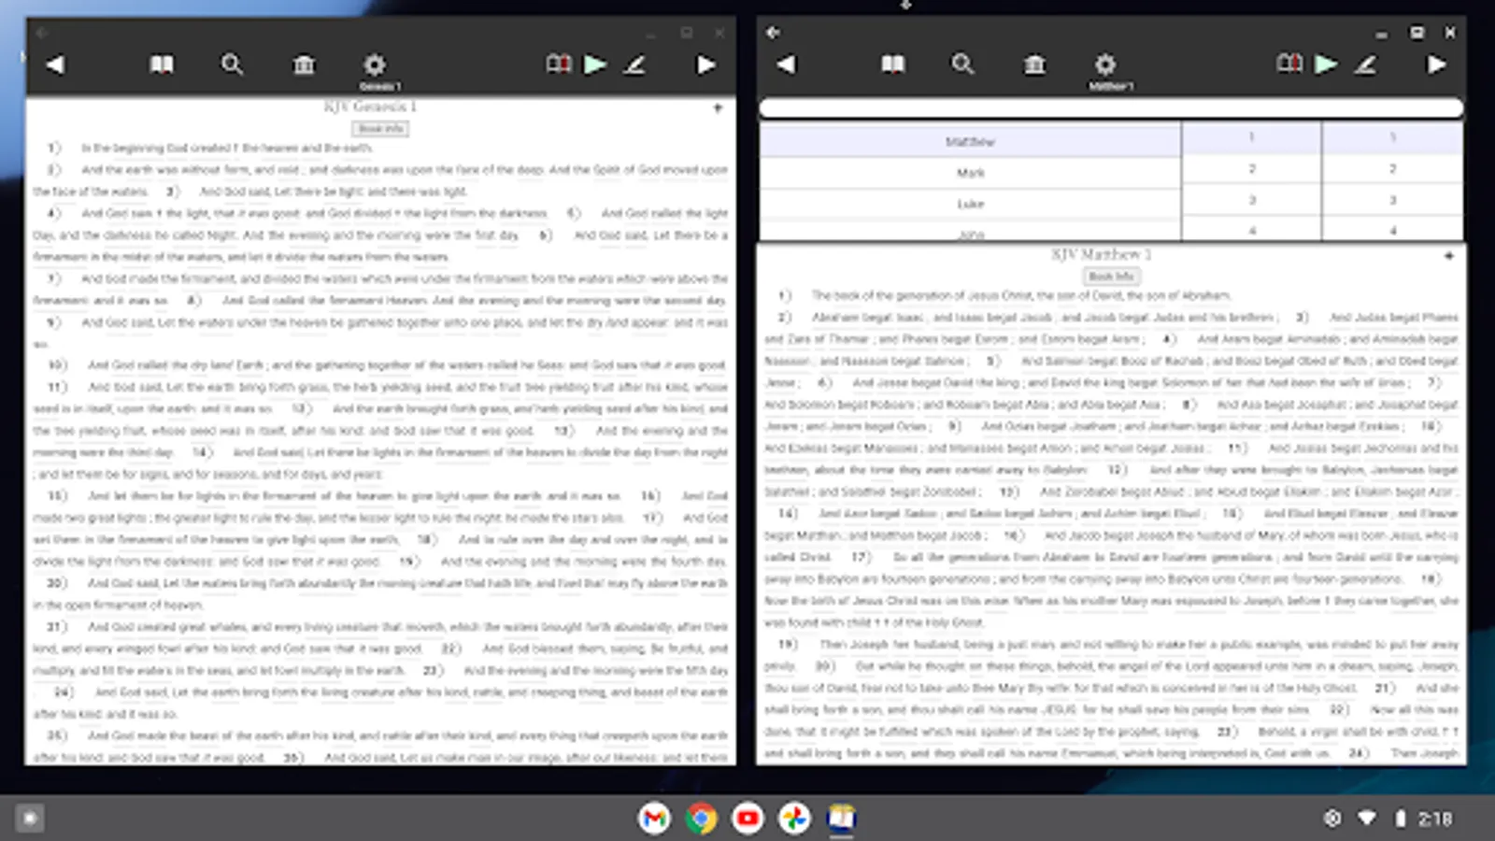Open settings gear in Genesis window
This screenshot has height=841, width=1495.
[x=374, y=64]
